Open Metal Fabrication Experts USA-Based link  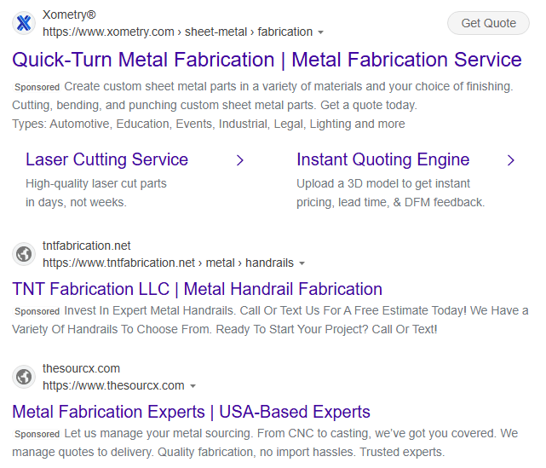tap(191, 412)
